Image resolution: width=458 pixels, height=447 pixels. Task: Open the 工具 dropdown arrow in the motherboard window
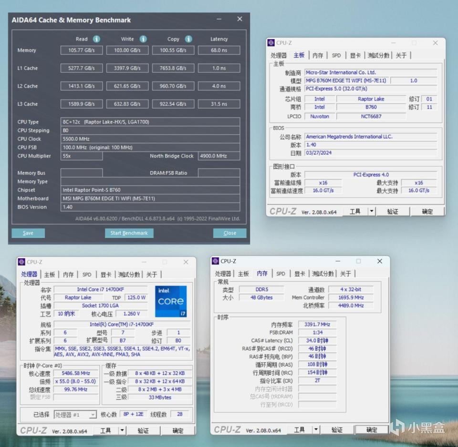[x=371, y=211]
